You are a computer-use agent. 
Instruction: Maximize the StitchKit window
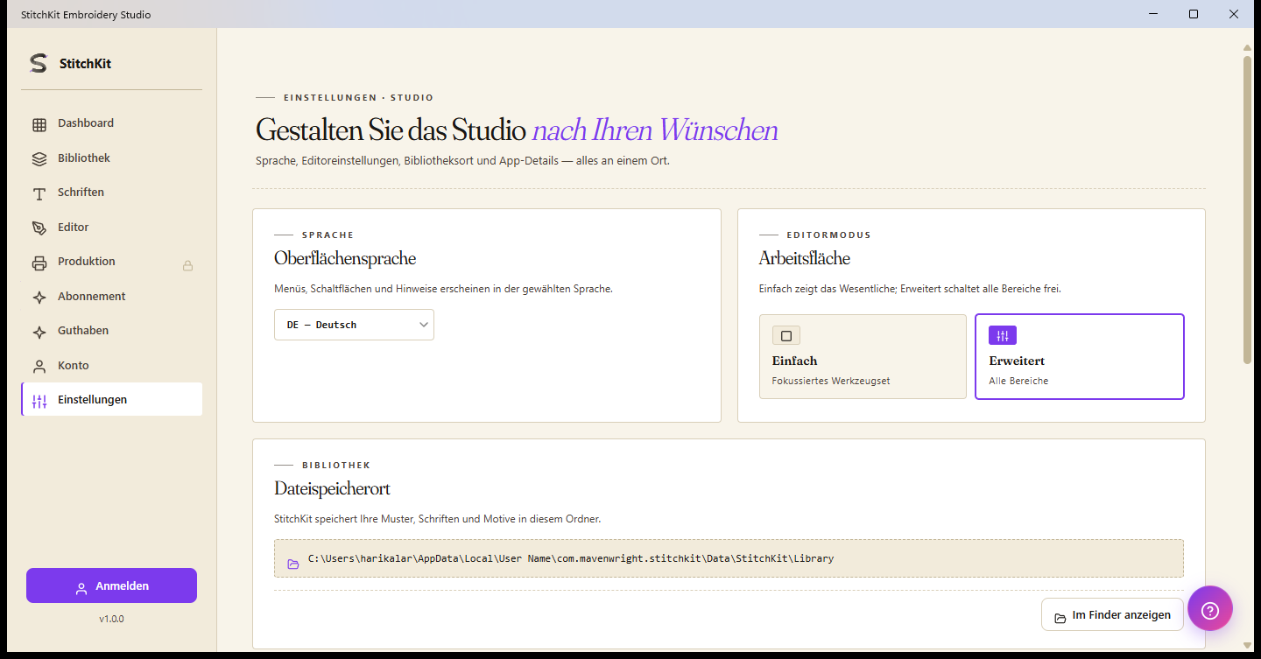click(1194, 14)
